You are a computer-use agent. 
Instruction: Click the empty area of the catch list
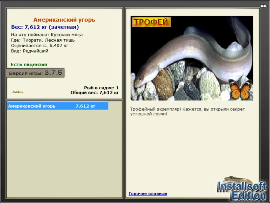pyautogui.click(x=64, y=154)
